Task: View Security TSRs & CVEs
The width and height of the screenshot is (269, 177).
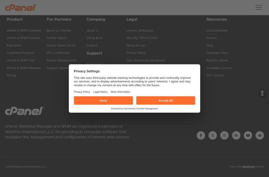Action: [142, 38]
